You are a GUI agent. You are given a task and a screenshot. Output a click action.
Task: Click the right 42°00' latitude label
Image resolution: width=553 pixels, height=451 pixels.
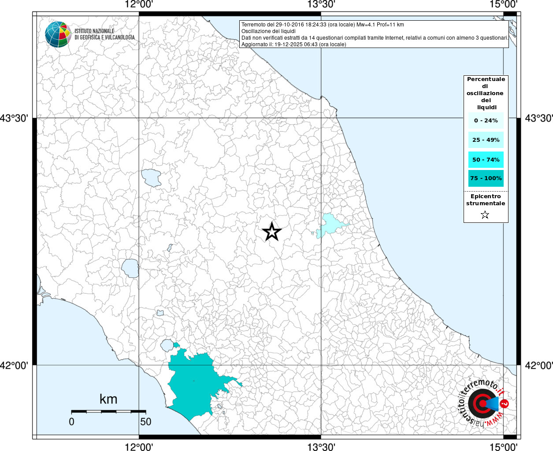538,365
